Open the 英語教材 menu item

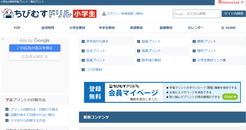[x=136, y=28]
